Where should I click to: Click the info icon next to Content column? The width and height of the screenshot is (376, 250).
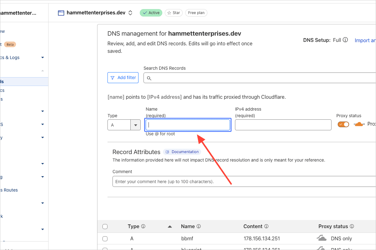click(x=266, y=226)
